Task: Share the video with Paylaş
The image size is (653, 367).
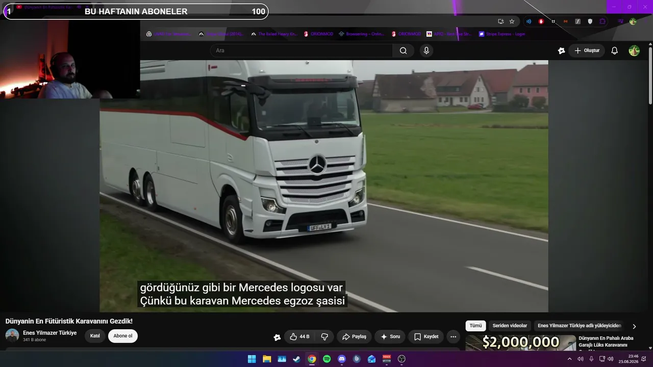Action: click(x=355, y=336)
